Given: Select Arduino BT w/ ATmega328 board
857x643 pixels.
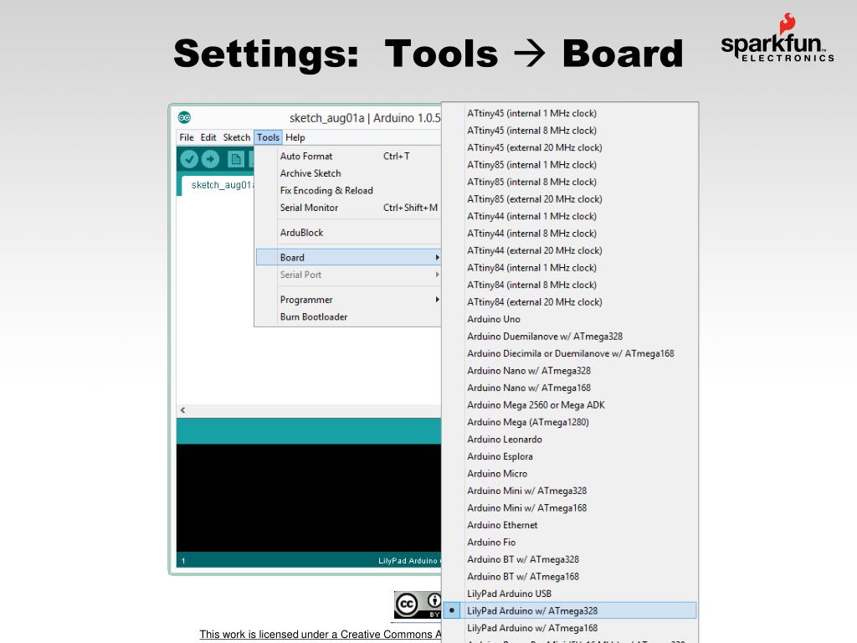Looking at the screenshot, I should 570,559.
